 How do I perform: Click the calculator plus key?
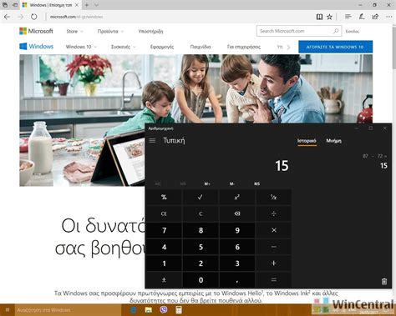click(x=273, y=263)
